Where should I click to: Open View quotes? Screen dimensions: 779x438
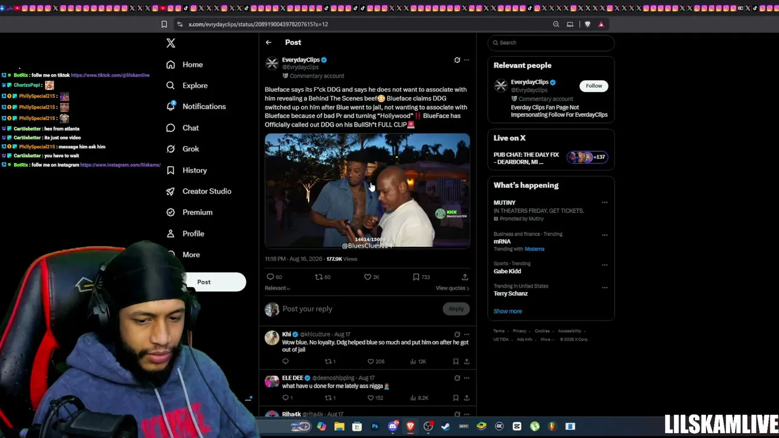pyautogui.click(x=452, y=288)
